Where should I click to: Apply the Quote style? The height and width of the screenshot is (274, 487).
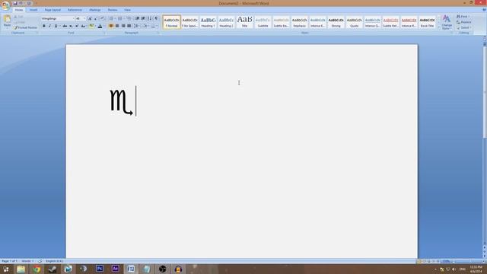(x=354, y=22)
